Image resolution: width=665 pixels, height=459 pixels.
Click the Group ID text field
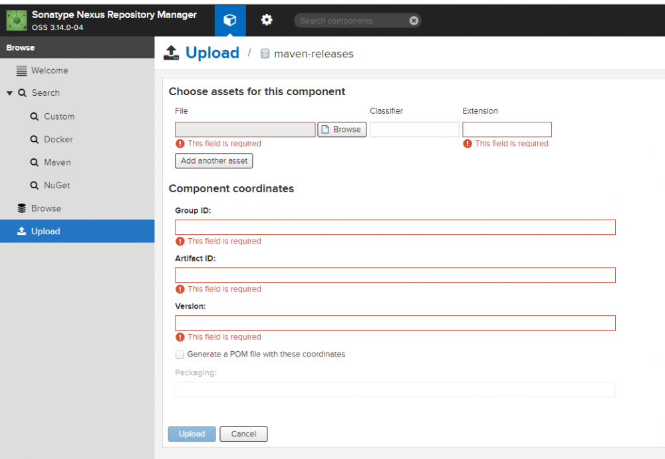pos(395,228)
